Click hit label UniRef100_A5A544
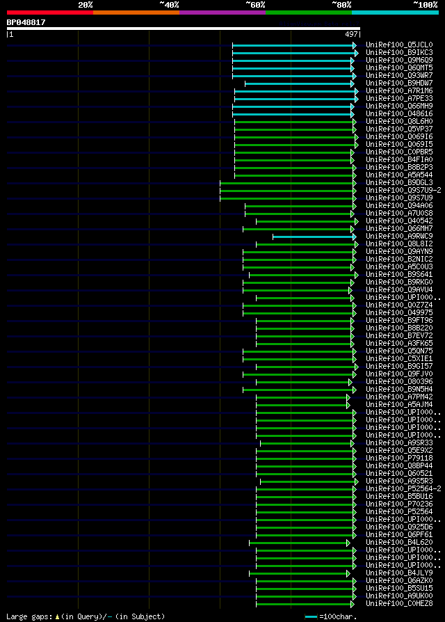Viewport: 445px width, 622px height. [x=399, y=175]
